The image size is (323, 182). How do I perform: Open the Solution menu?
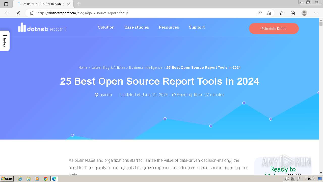pos(106,27)
